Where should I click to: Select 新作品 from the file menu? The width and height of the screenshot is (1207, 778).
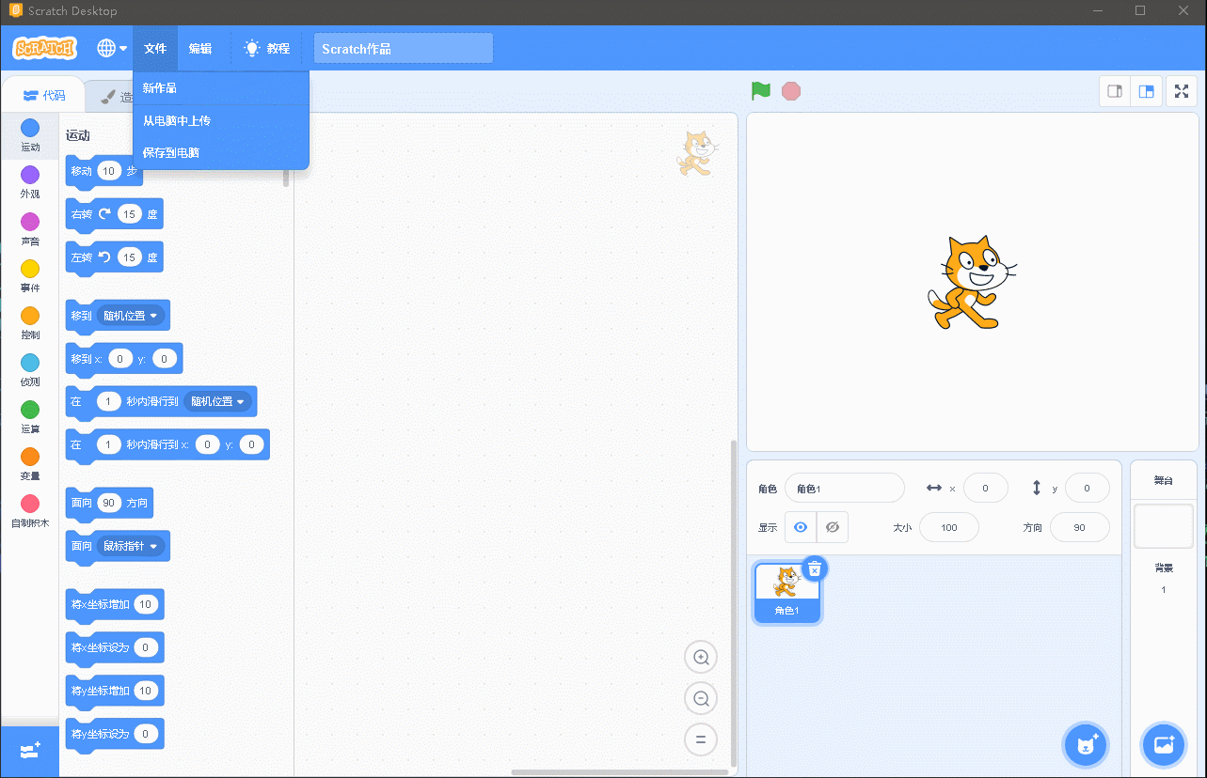[x=221, y=88]
